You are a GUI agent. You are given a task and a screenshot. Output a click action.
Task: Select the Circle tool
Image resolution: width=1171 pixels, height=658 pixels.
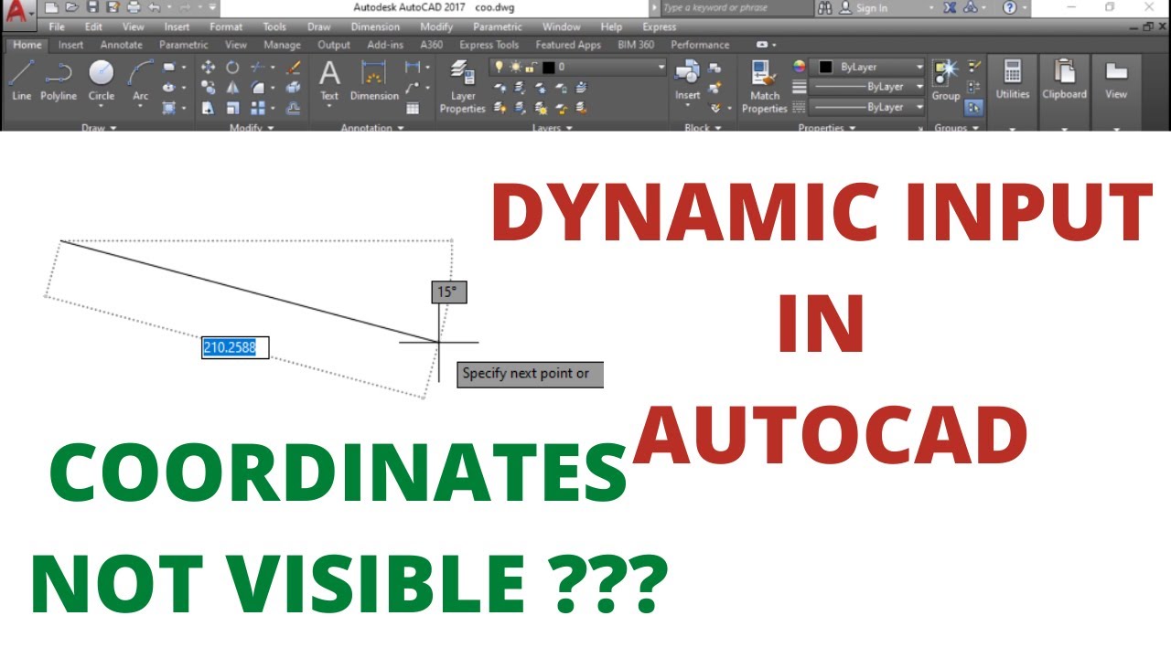coord(102,80)
